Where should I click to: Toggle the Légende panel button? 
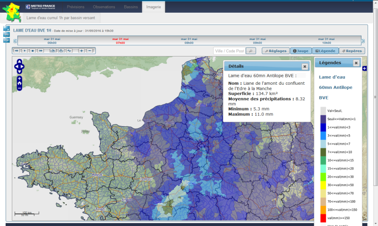[325, 51]
